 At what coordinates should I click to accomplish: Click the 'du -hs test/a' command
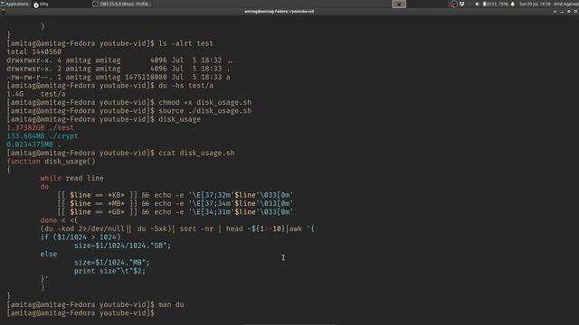pyautogui.click(x=185, y=86)
